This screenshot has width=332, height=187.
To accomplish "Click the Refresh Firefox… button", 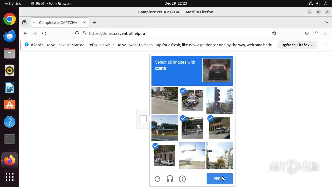I will (298, 45).
